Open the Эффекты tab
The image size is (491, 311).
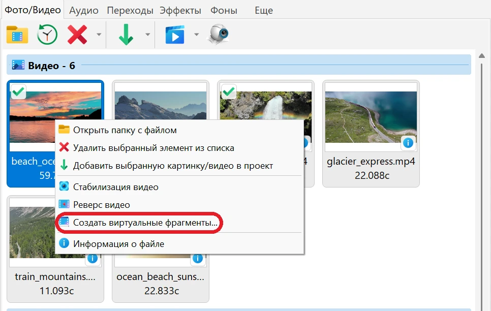click(x=180, y=10)
